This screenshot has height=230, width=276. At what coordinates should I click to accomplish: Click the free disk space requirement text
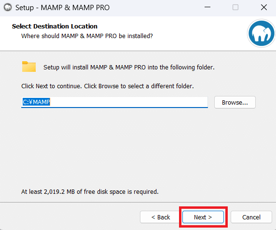point(90,192)
